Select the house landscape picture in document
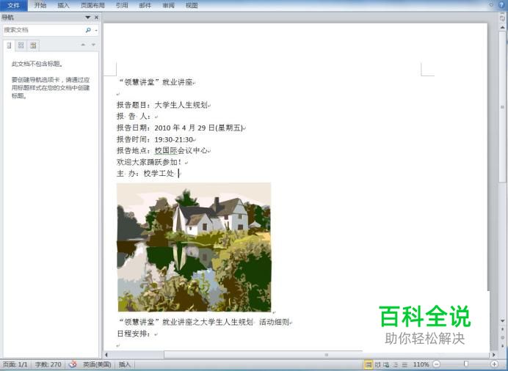The image size is (508, 371). pyautogui.click(x=194, y=247)
